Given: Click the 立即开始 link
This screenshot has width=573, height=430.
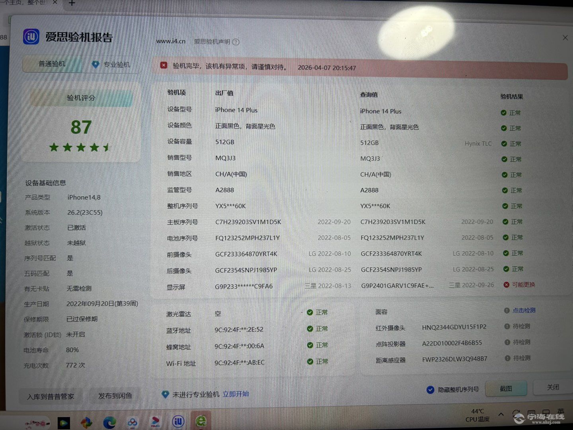Looking at the screenshot, I should click(x=236, y=394).
